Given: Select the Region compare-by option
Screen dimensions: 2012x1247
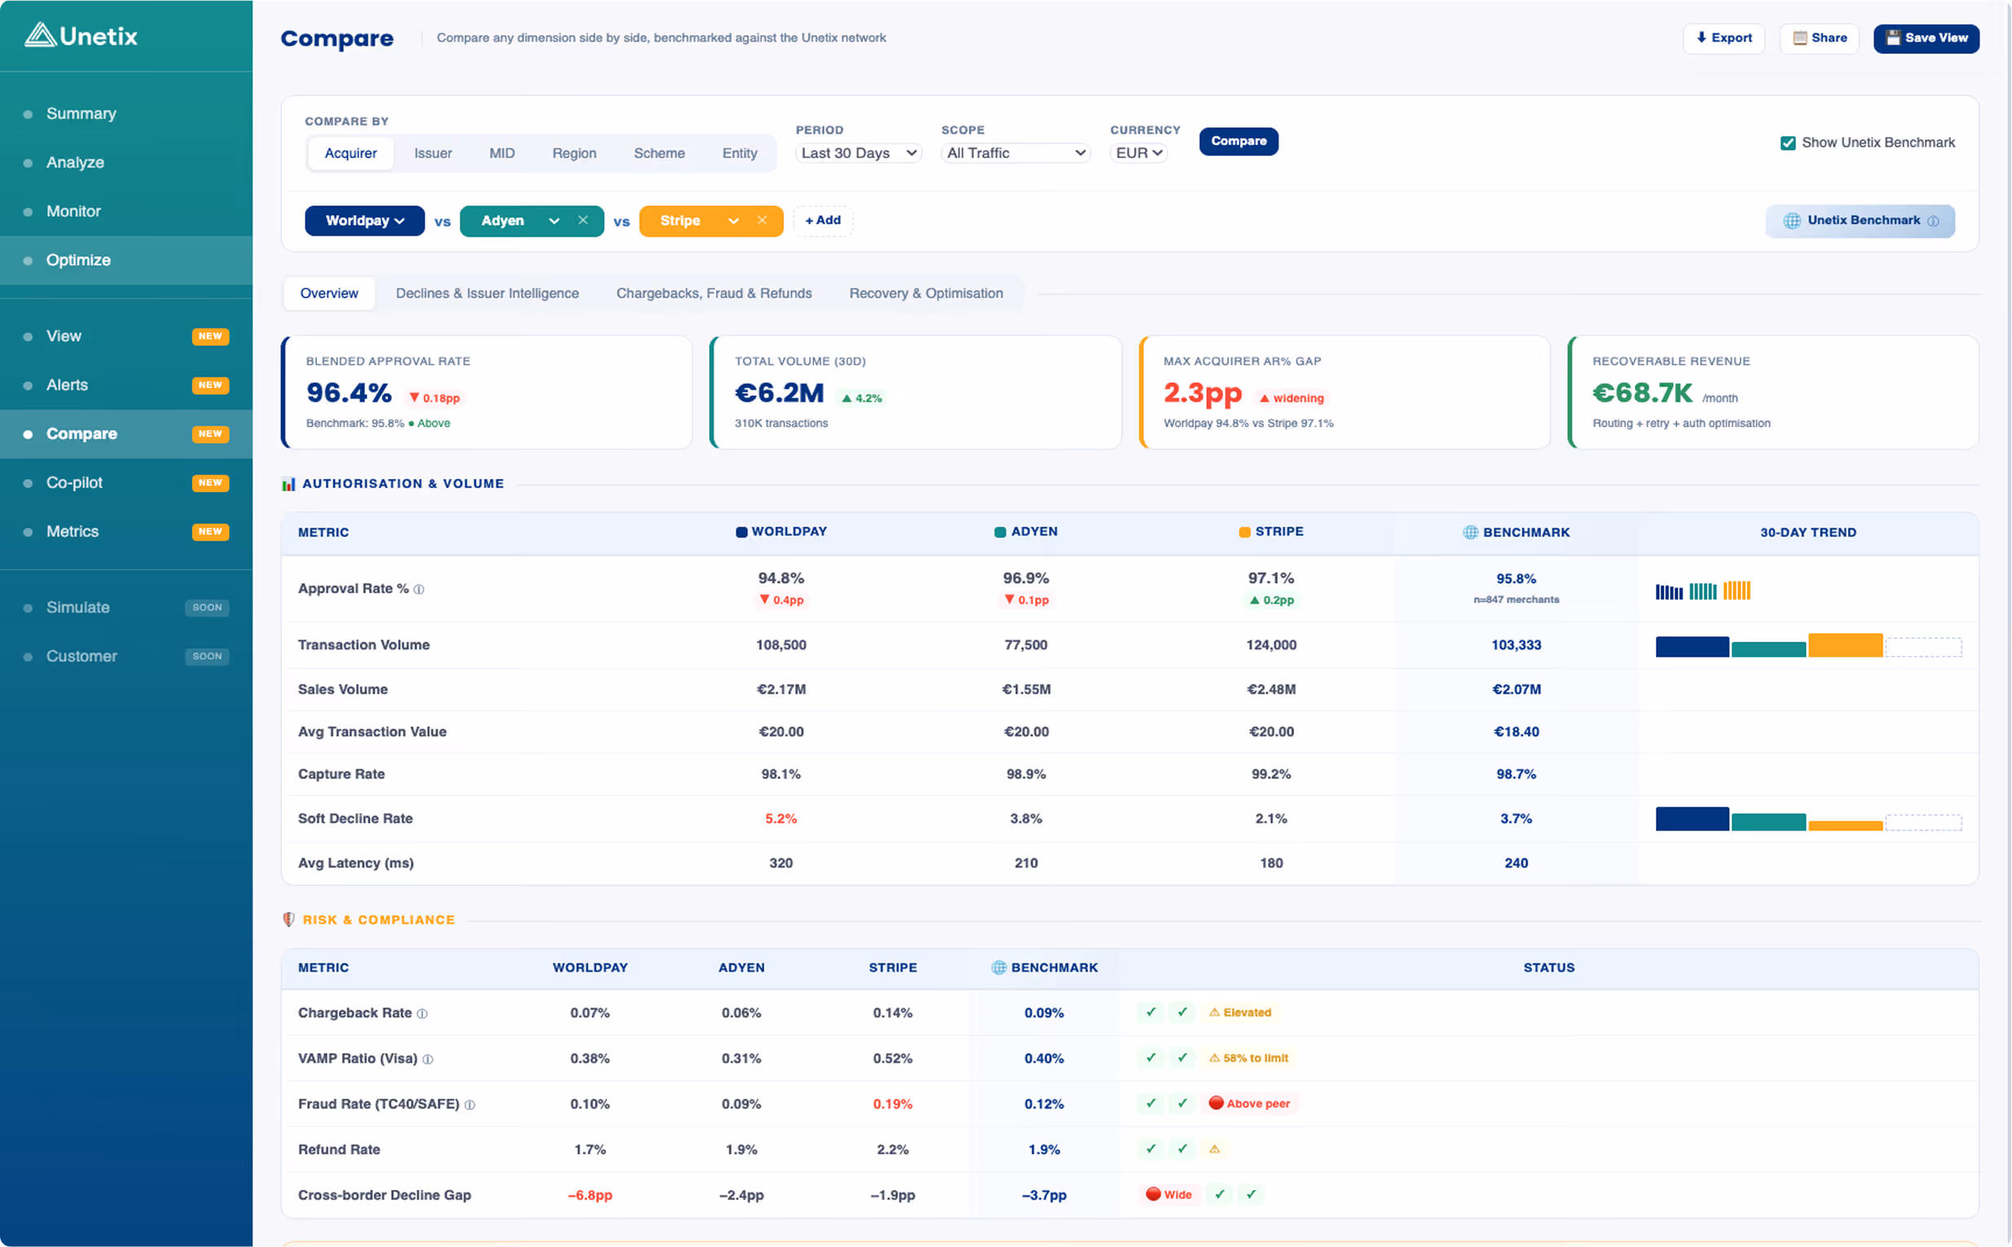Looking at the screenshot, I should [x=574, y=153].
